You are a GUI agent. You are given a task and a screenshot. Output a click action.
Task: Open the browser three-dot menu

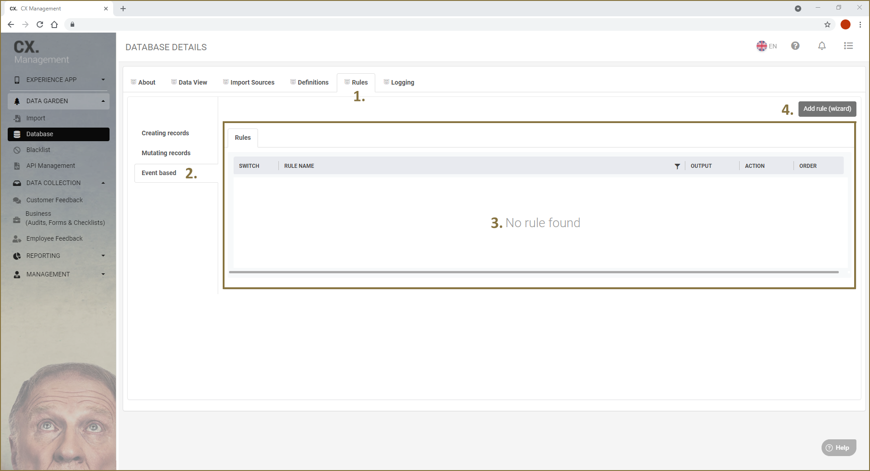(x=860, y=24)
